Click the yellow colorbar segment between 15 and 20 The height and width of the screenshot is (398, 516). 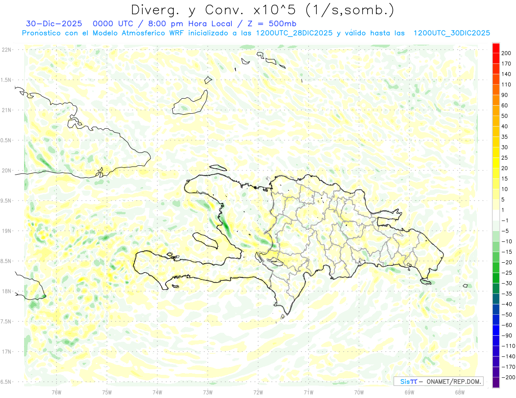coord(496,173)
